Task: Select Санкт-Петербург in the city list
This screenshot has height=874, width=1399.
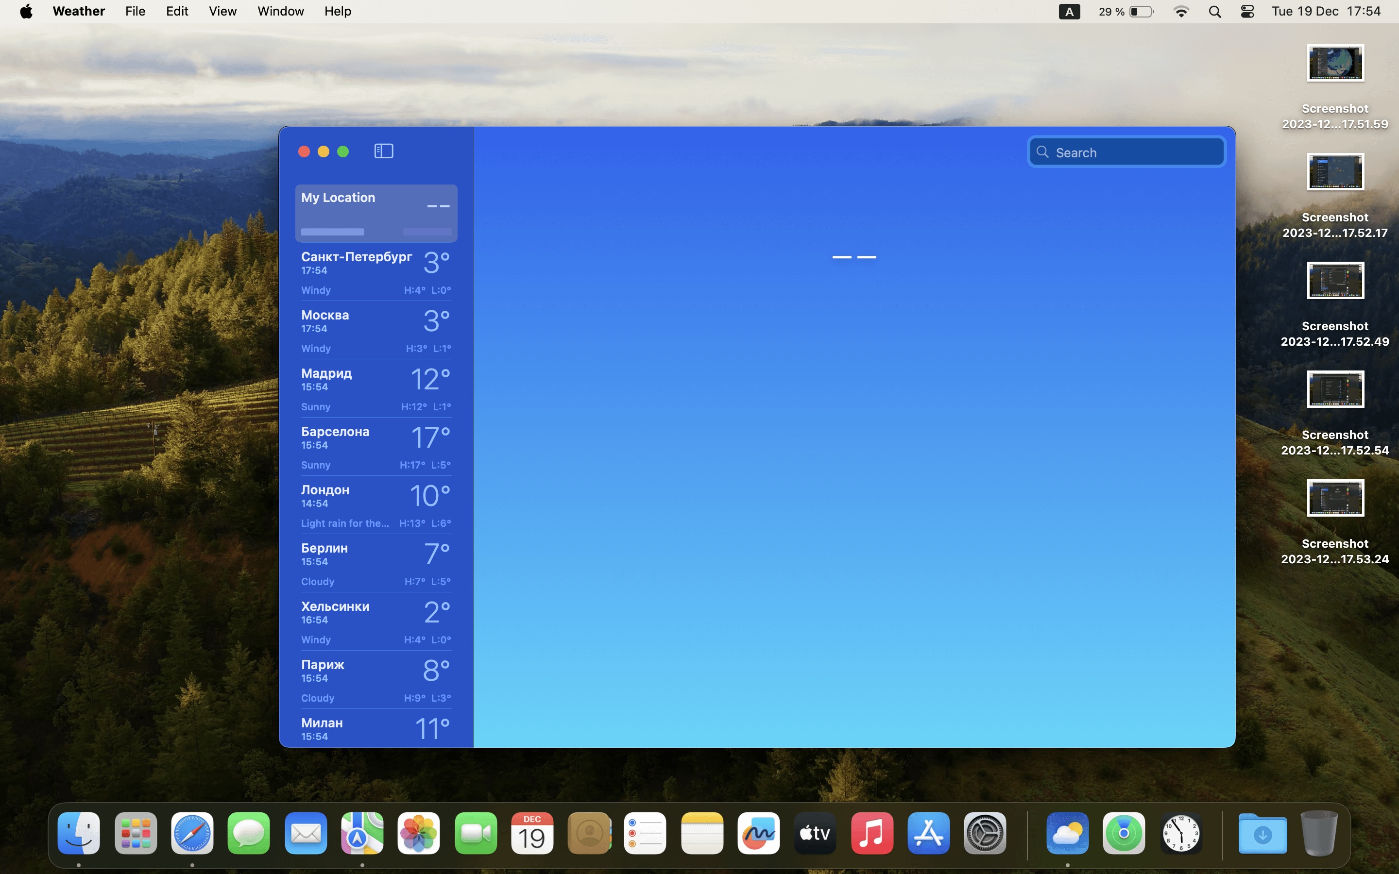Action: pos(376,273)
